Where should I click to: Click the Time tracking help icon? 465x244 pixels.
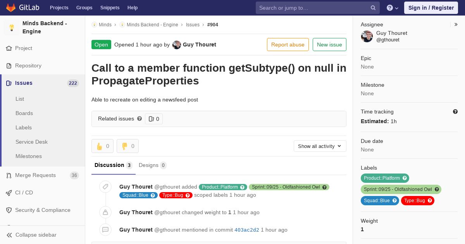tap(455, 112)
